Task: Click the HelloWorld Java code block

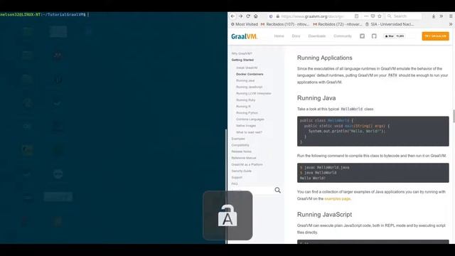Action: [x=373, y=131]
